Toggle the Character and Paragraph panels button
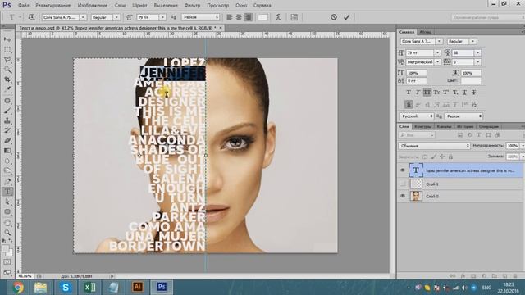525x295 pixels. (x=294, y=17)
